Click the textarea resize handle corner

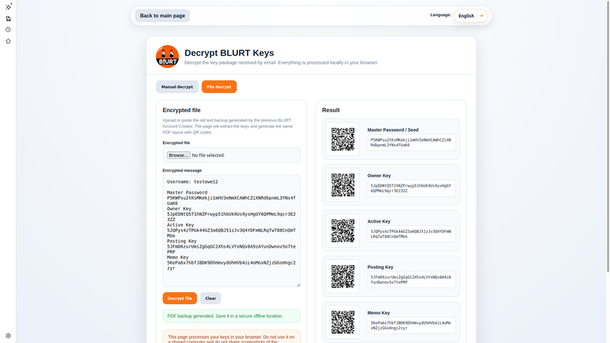tap(298, 284)
